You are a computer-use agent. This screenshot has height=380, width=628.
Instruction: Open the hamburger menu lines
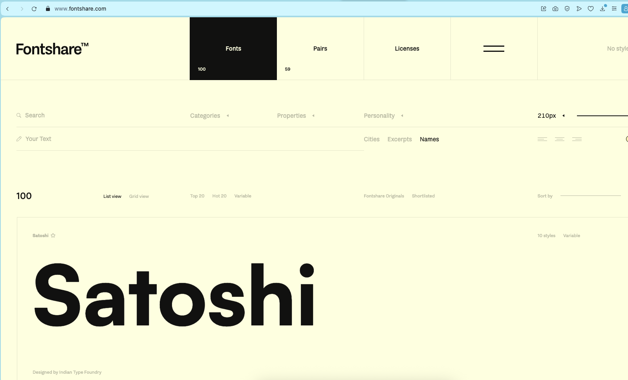click(x=494, y=49)
